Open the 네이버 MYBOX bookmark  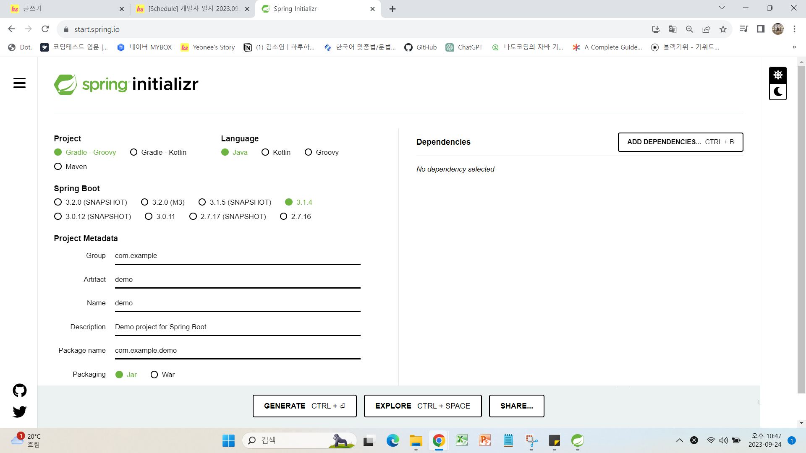pyautogui.click(x=144, y=47)
